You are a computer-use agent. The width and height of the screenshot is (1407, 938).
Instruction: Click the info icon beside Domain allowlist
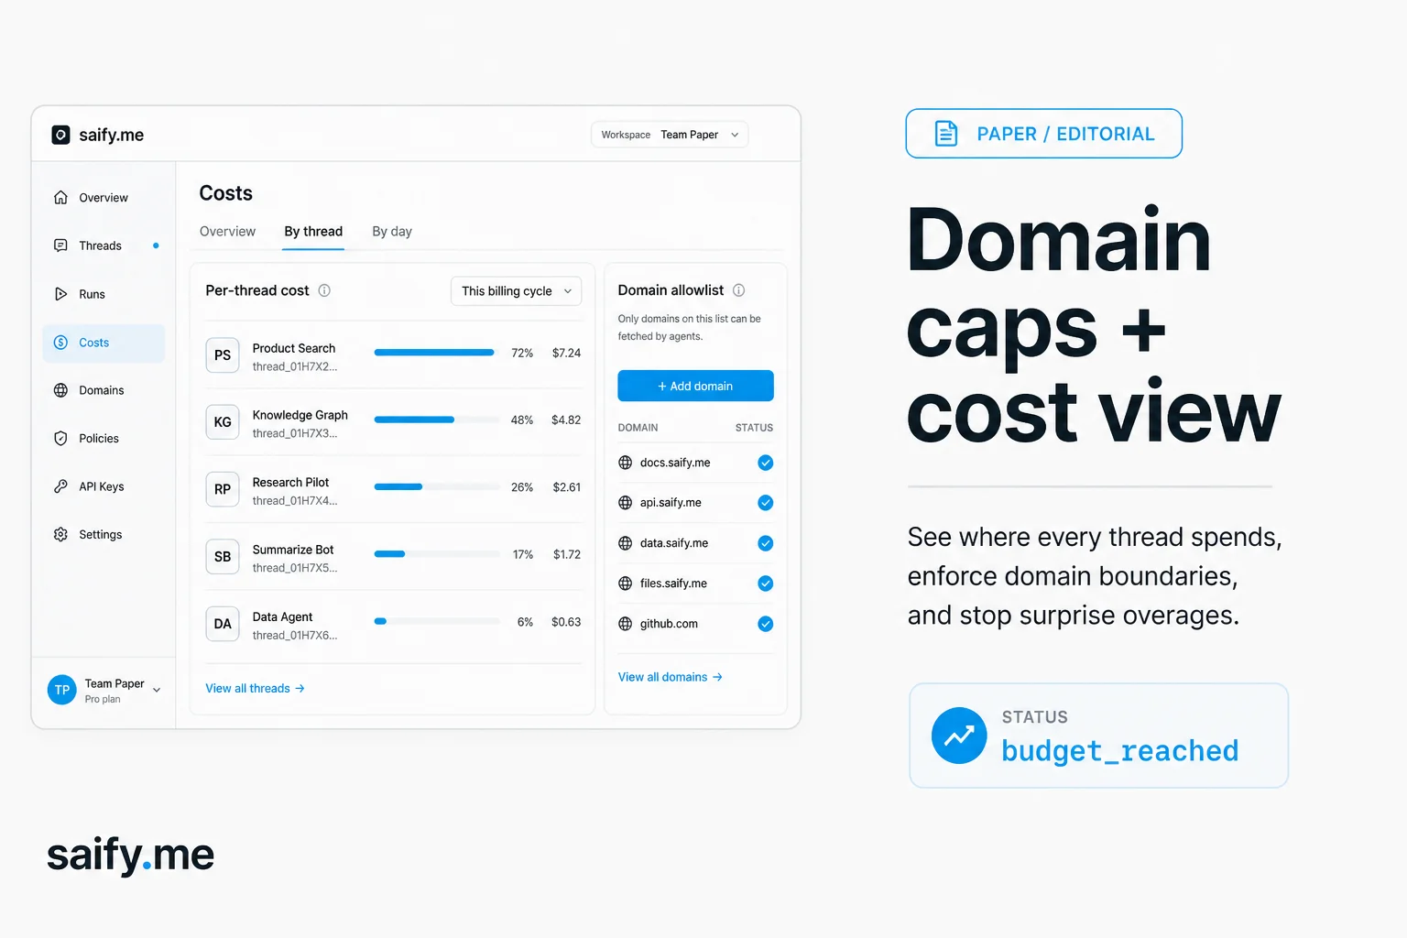[x=739, y=290]
